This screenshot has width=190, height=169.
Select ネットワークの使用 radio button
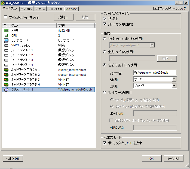click(x=105, y=93)
